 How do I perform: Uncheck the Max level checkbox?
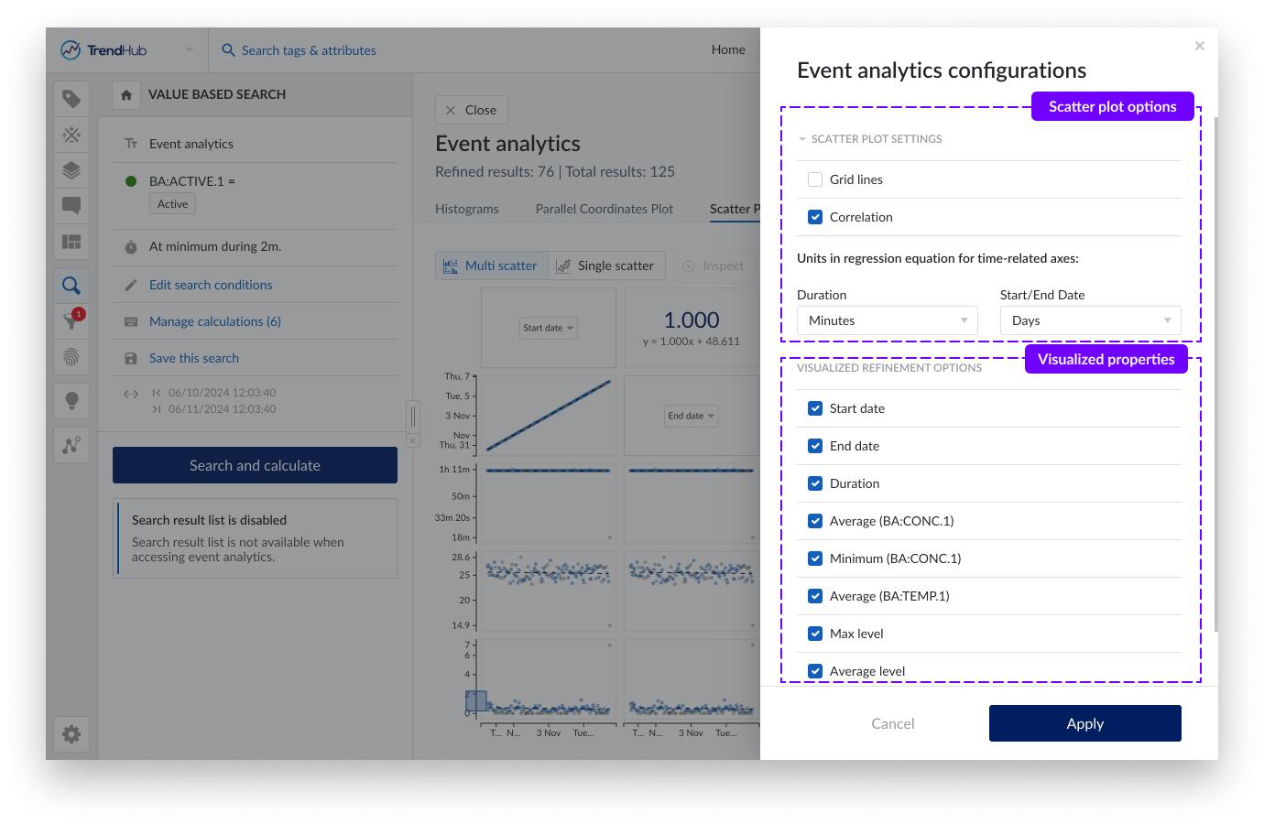(x=815, y=634)
